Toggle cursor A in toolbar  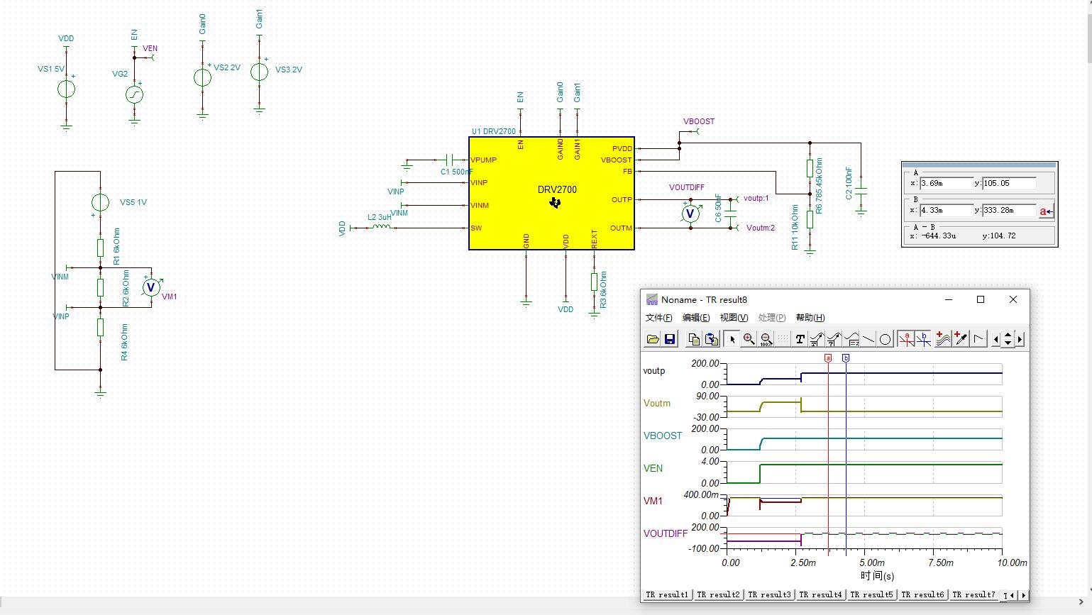pyautogui.click(x=906, y=339)
